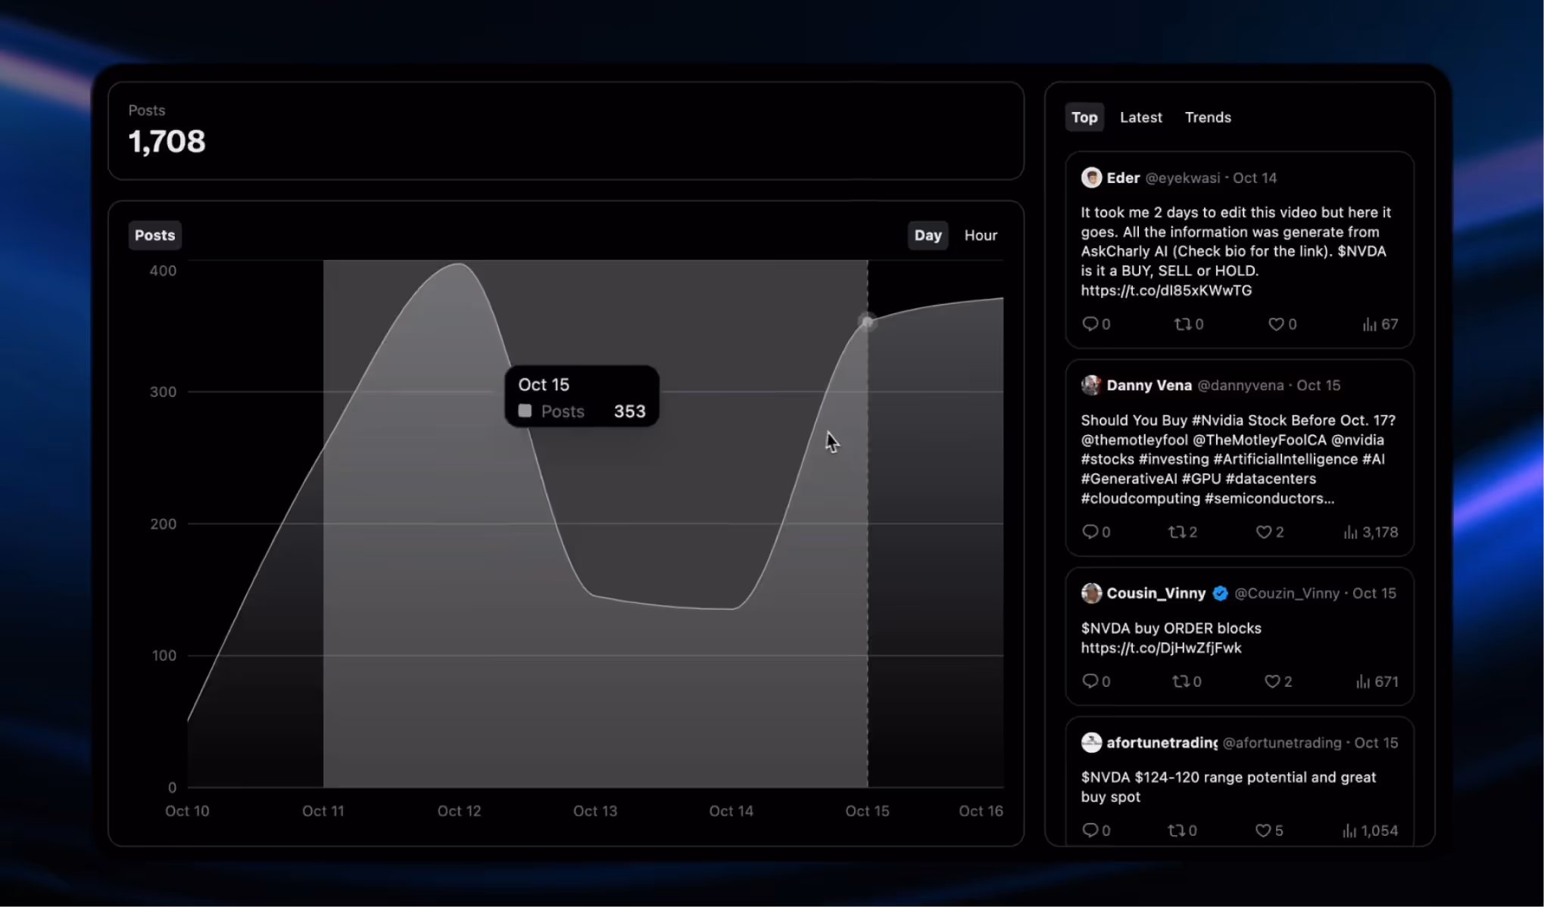Toggle the Posts series chip

click(x=154, y=235)
